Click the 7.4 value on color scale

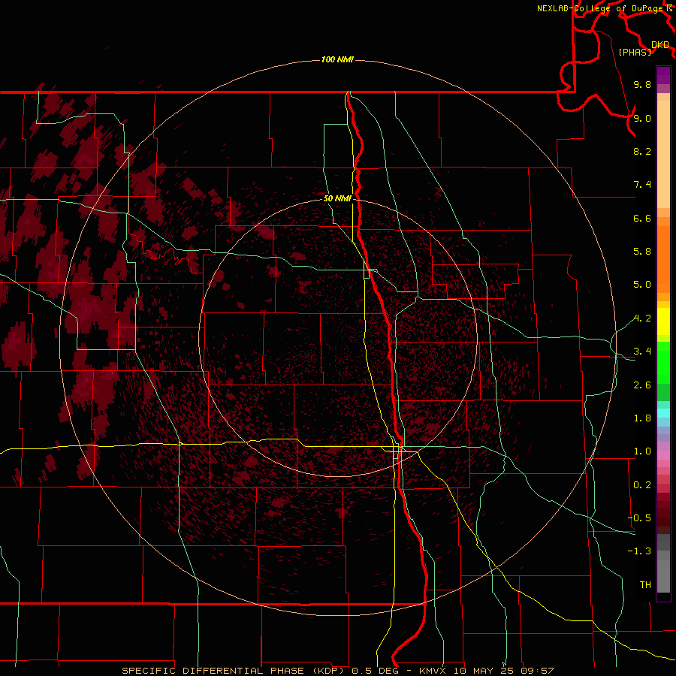642,185
